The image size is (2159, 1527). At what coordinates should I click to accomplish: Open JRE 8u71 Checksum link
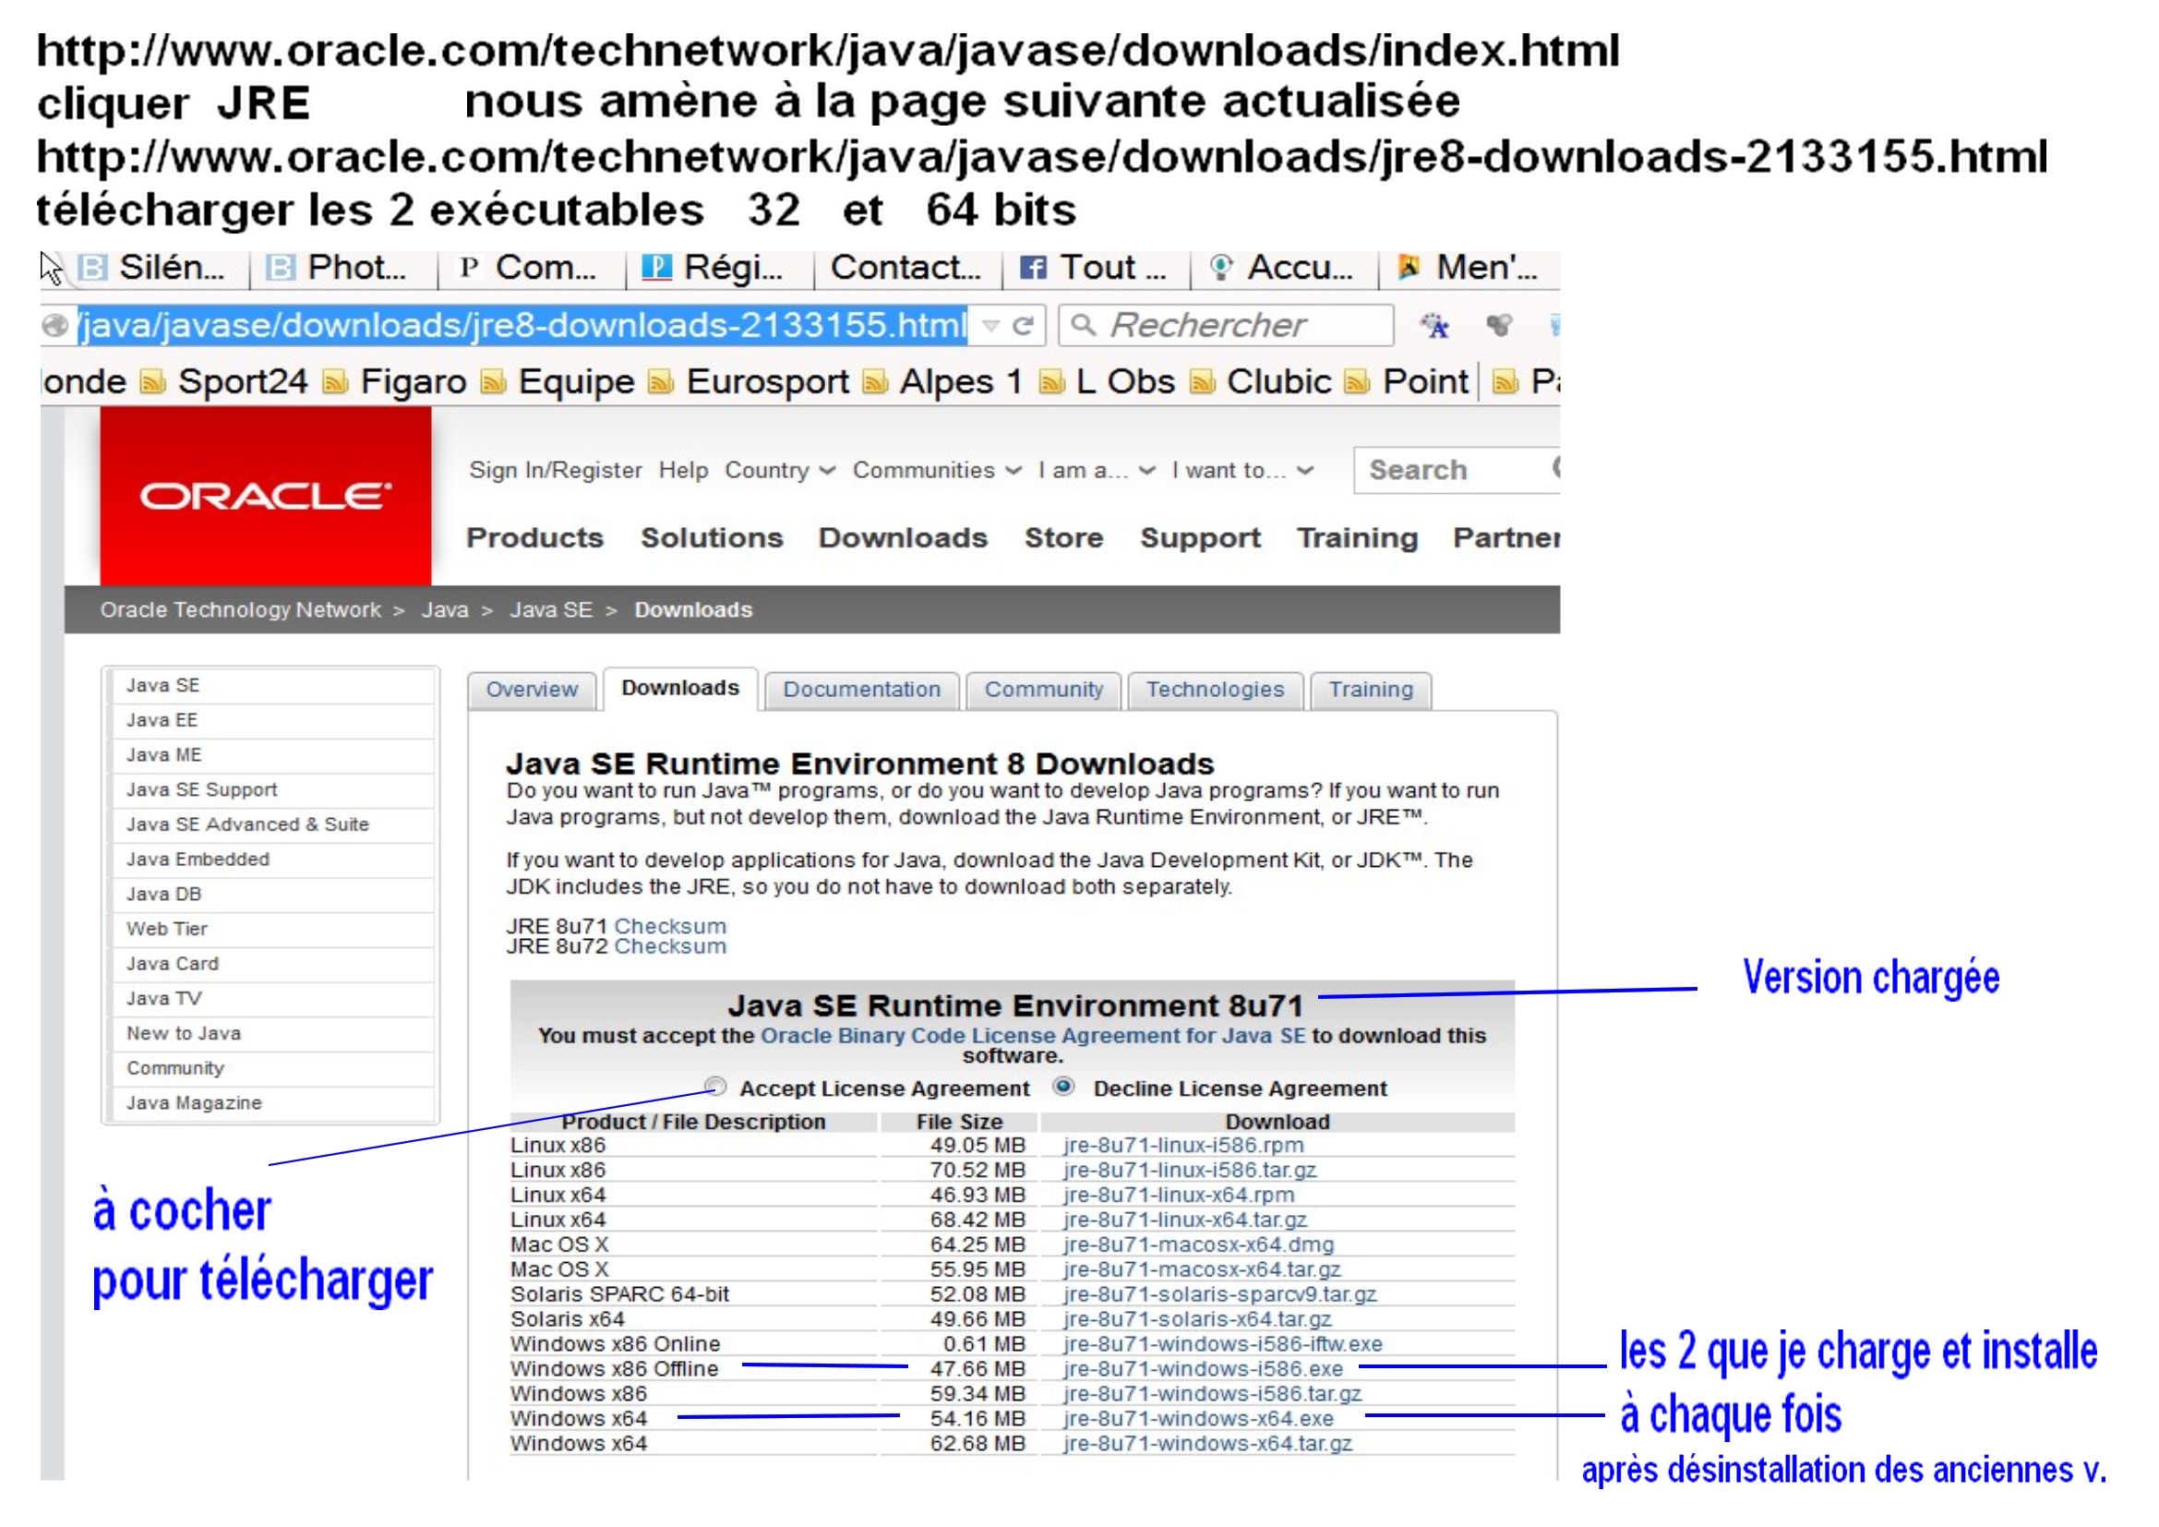click(x=670, y=926)
